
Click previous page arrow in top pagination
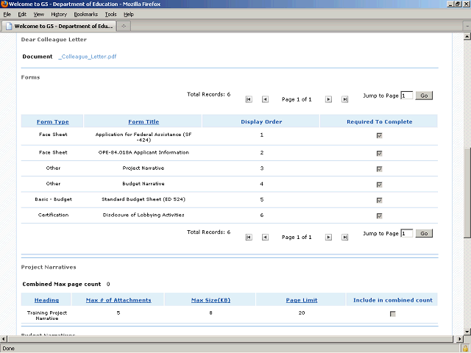click(265, 99)
